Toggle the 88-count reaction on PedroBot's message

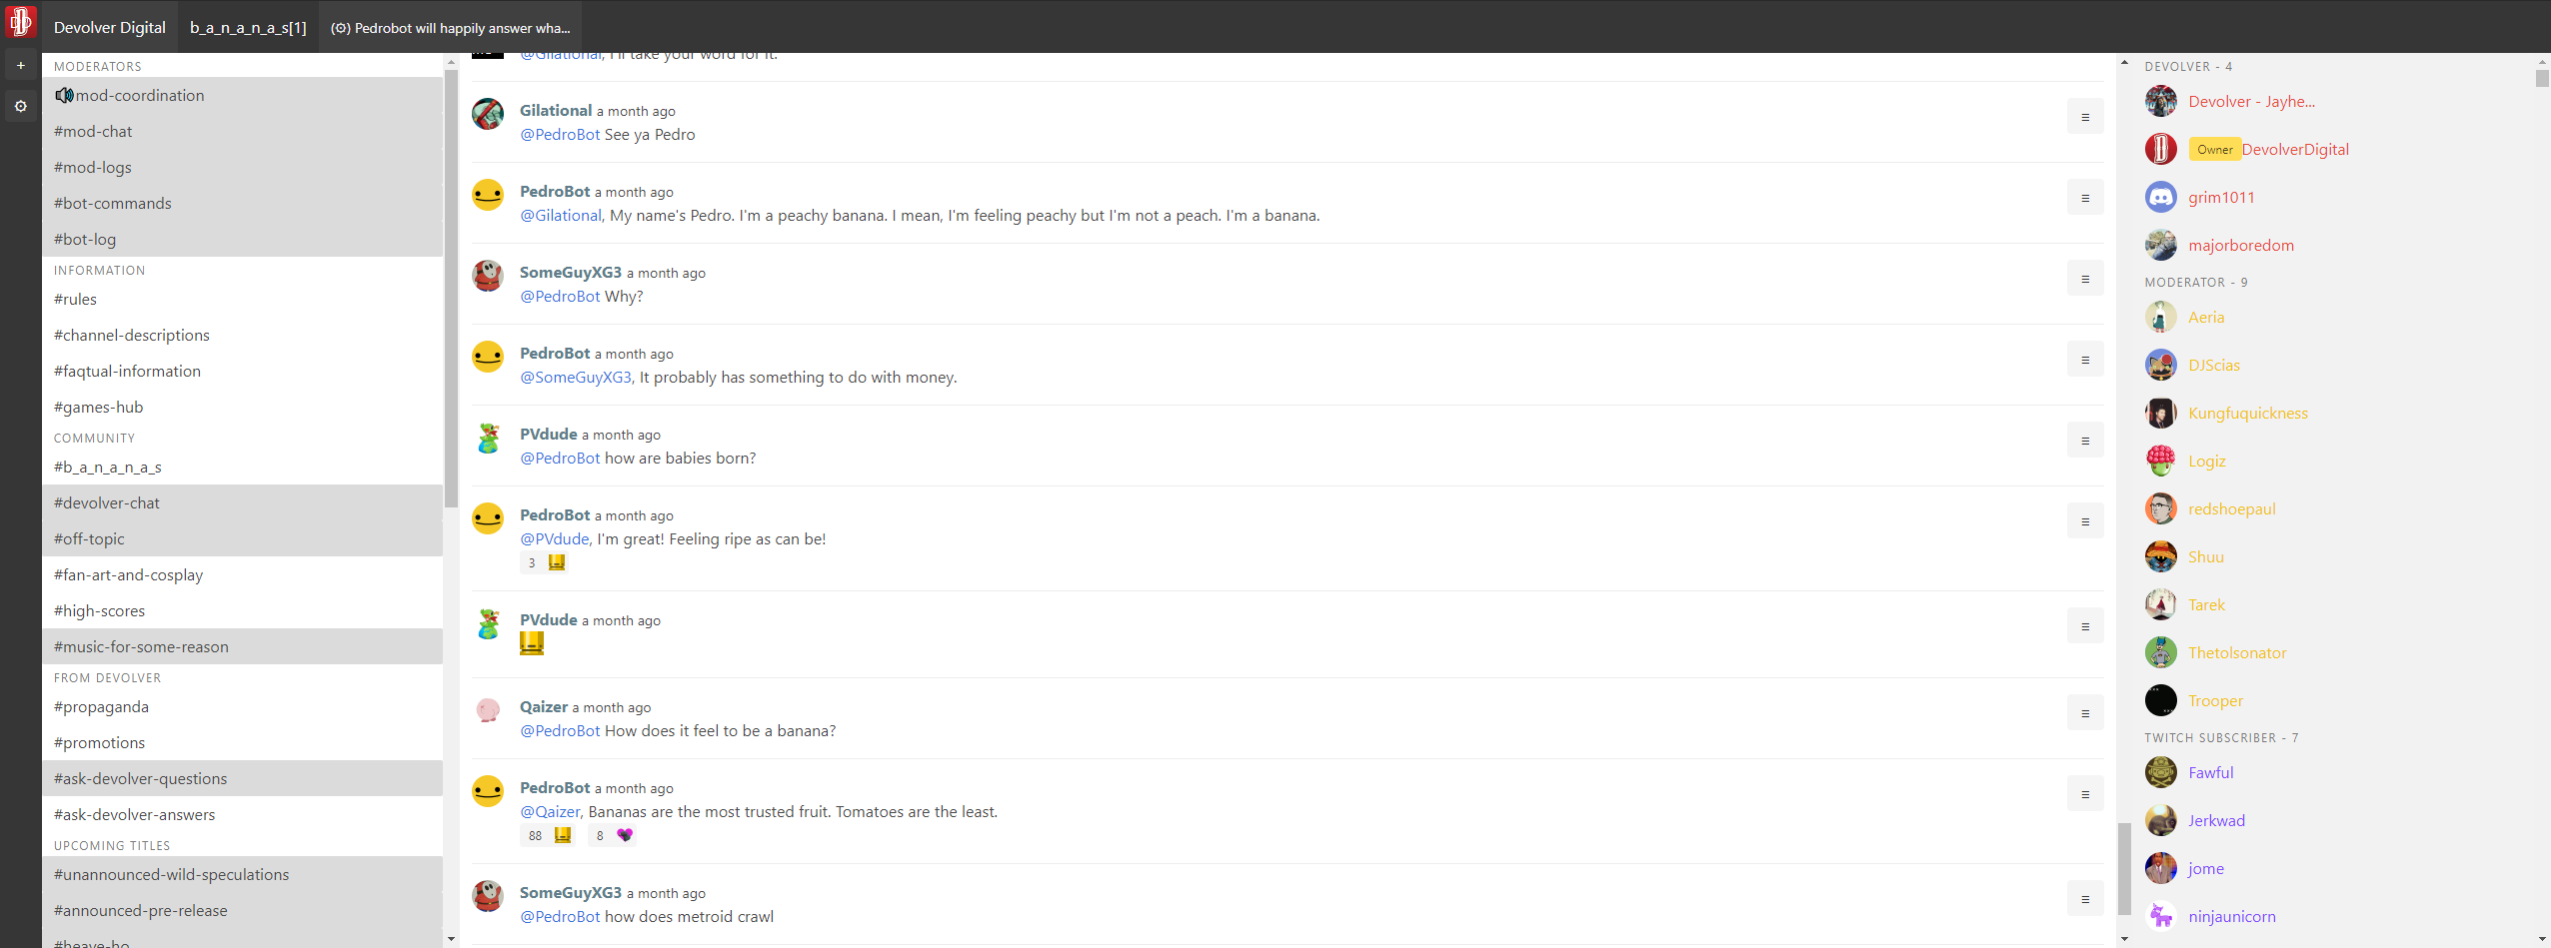(x=549, y=835)
